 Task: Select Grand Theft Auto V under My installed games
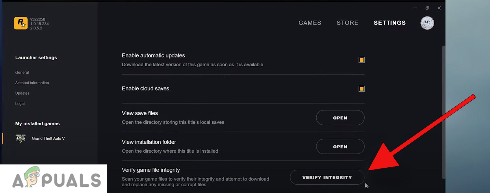coord(48,138)
